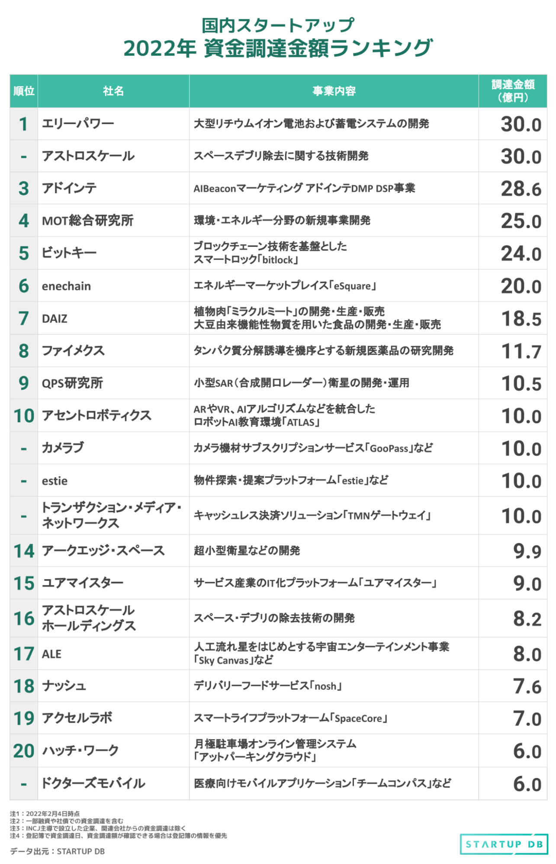Select the ALE company name
The width and height of the screenshot is (556, 864).
click(x=51, y=654)
